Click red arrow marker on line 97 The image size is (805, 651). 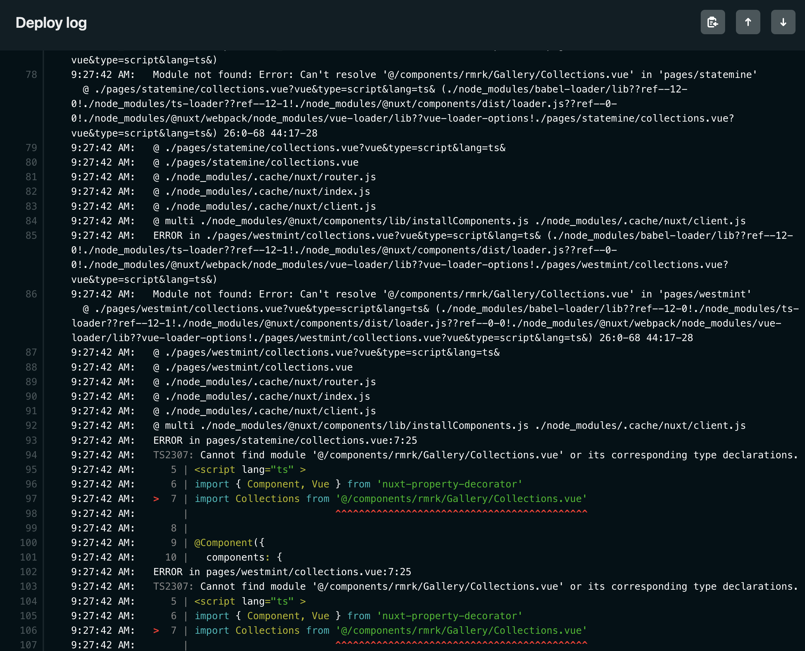pyautogui.click(x=156, y=499)
